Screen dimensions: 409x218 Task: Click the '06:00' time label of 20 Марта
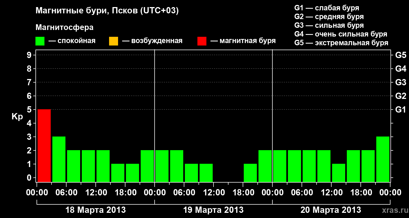302,193
